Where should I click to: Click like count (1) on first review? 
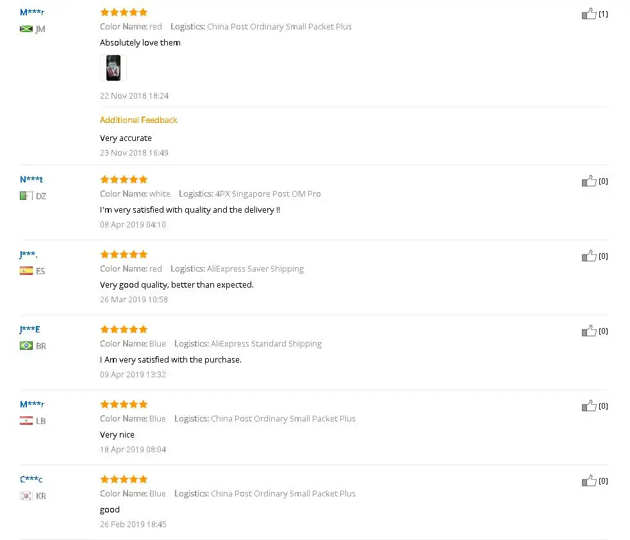603,14
